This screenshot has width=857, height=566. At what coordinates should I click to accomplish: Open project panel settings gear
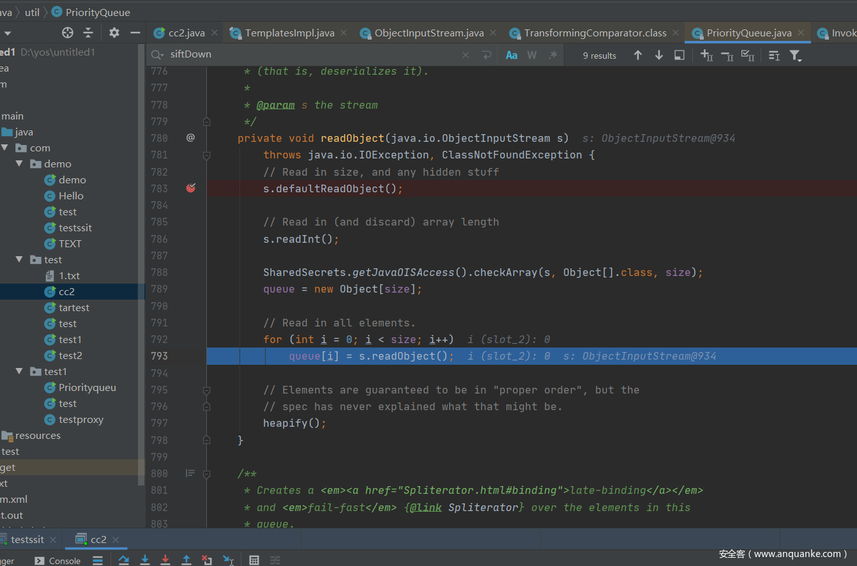point(114,33)
